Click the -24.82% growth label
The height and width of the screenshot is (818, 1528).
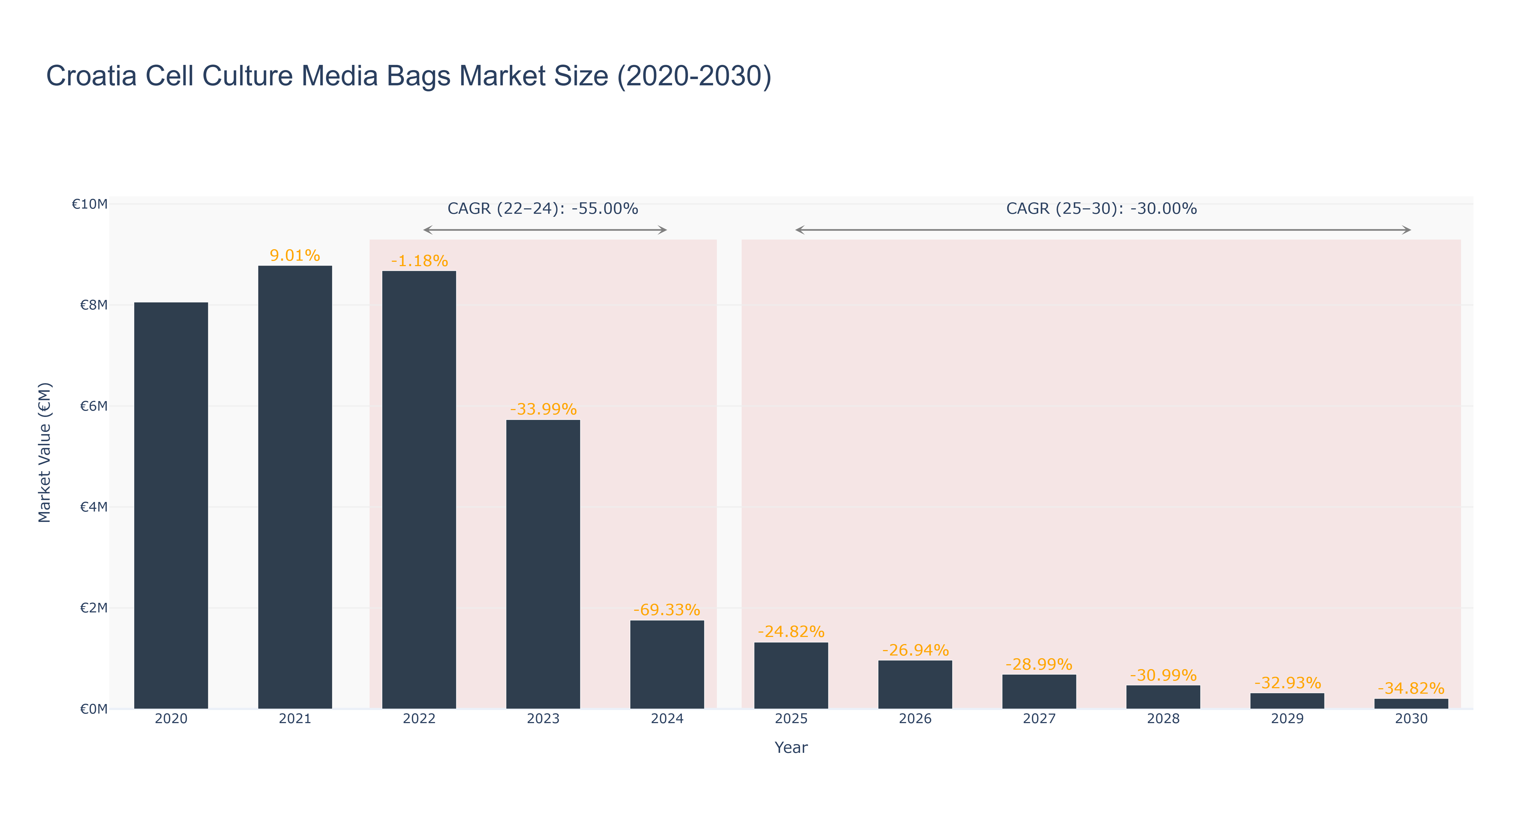pos(791,631)
